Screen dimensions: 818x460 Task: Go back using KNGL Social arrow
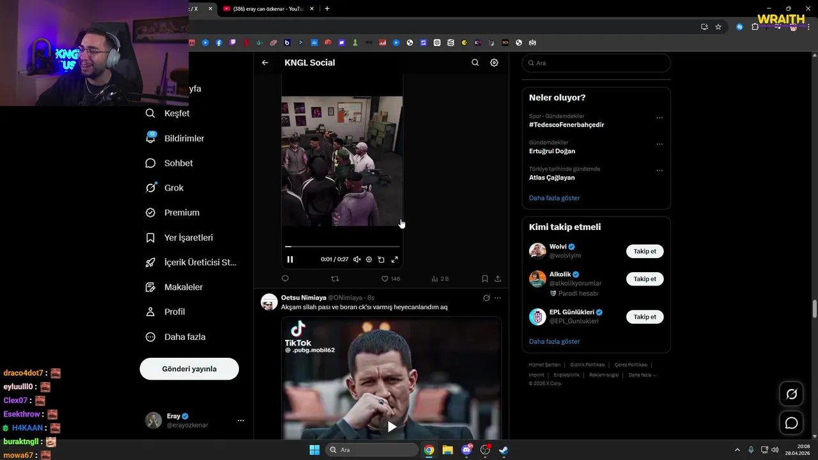265,63
